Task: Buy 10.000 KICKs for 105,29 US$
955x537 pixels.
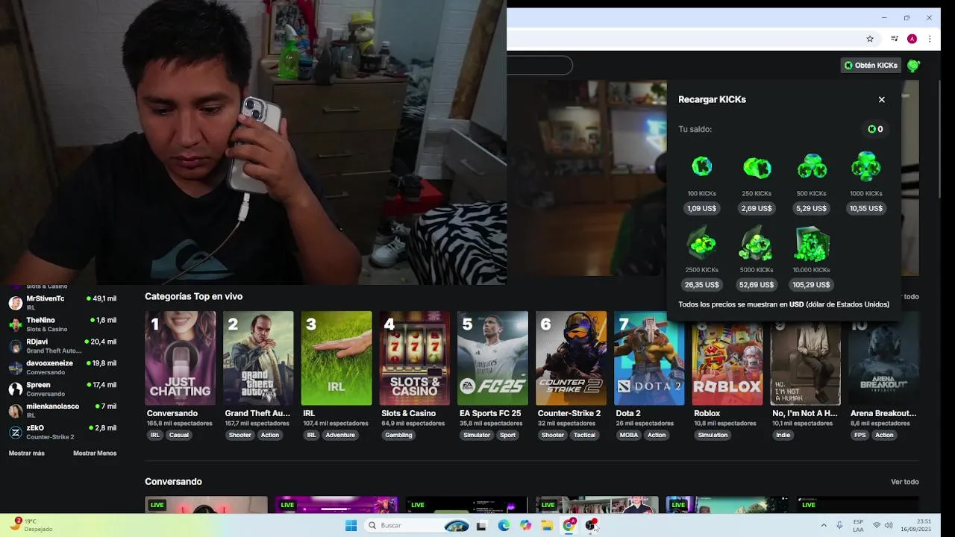Action: coord(811,285)
